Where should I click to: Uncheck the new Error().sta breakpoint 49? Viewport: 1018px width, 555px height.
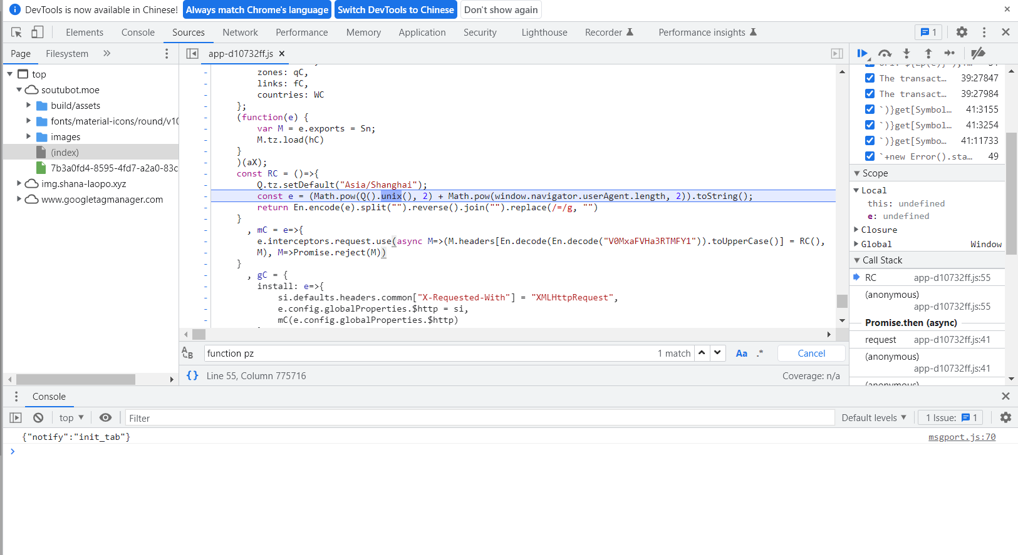tap(870, 156)
